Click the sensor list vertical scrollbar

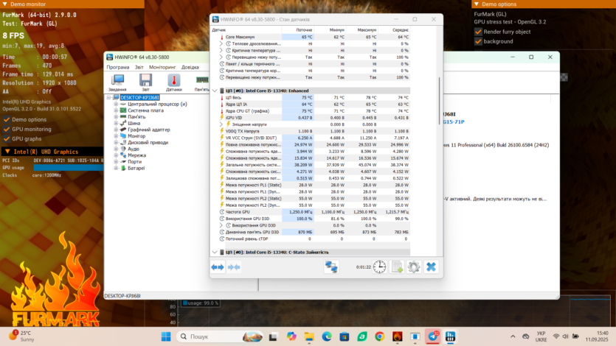pos(439,101)
